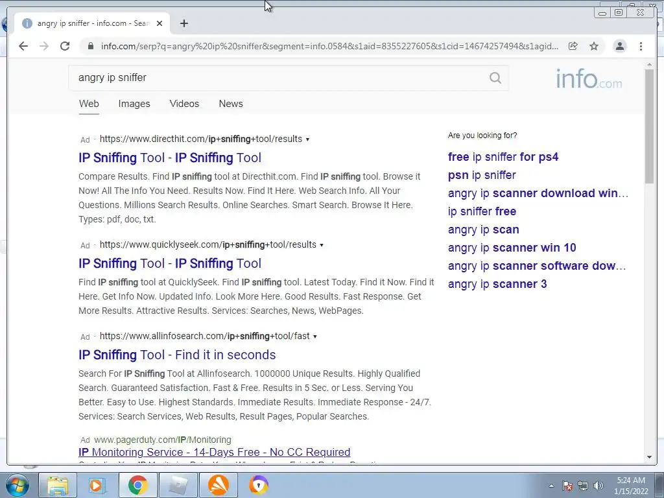The image size is (664, 498).
Task: Open the Chrome profile menu
Action: click(x=619, y=46)
